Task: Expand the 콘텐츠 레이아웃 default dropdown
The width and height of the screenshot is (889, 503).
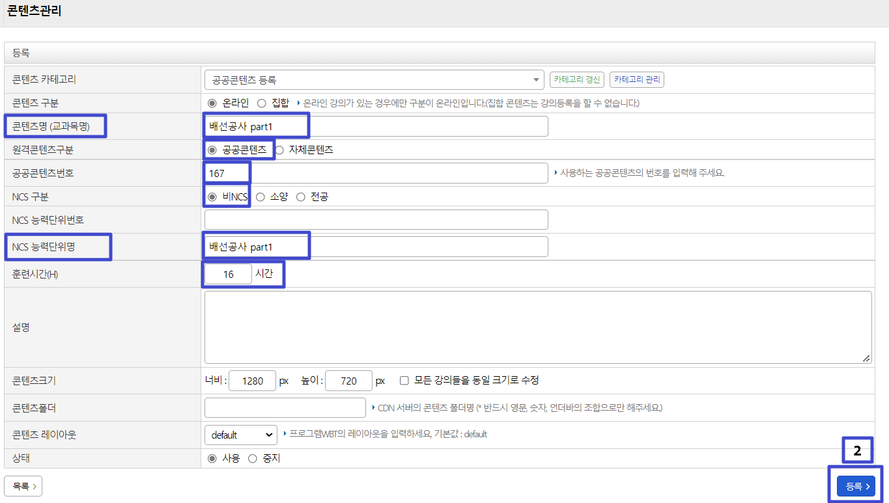Action: (240, 435)
